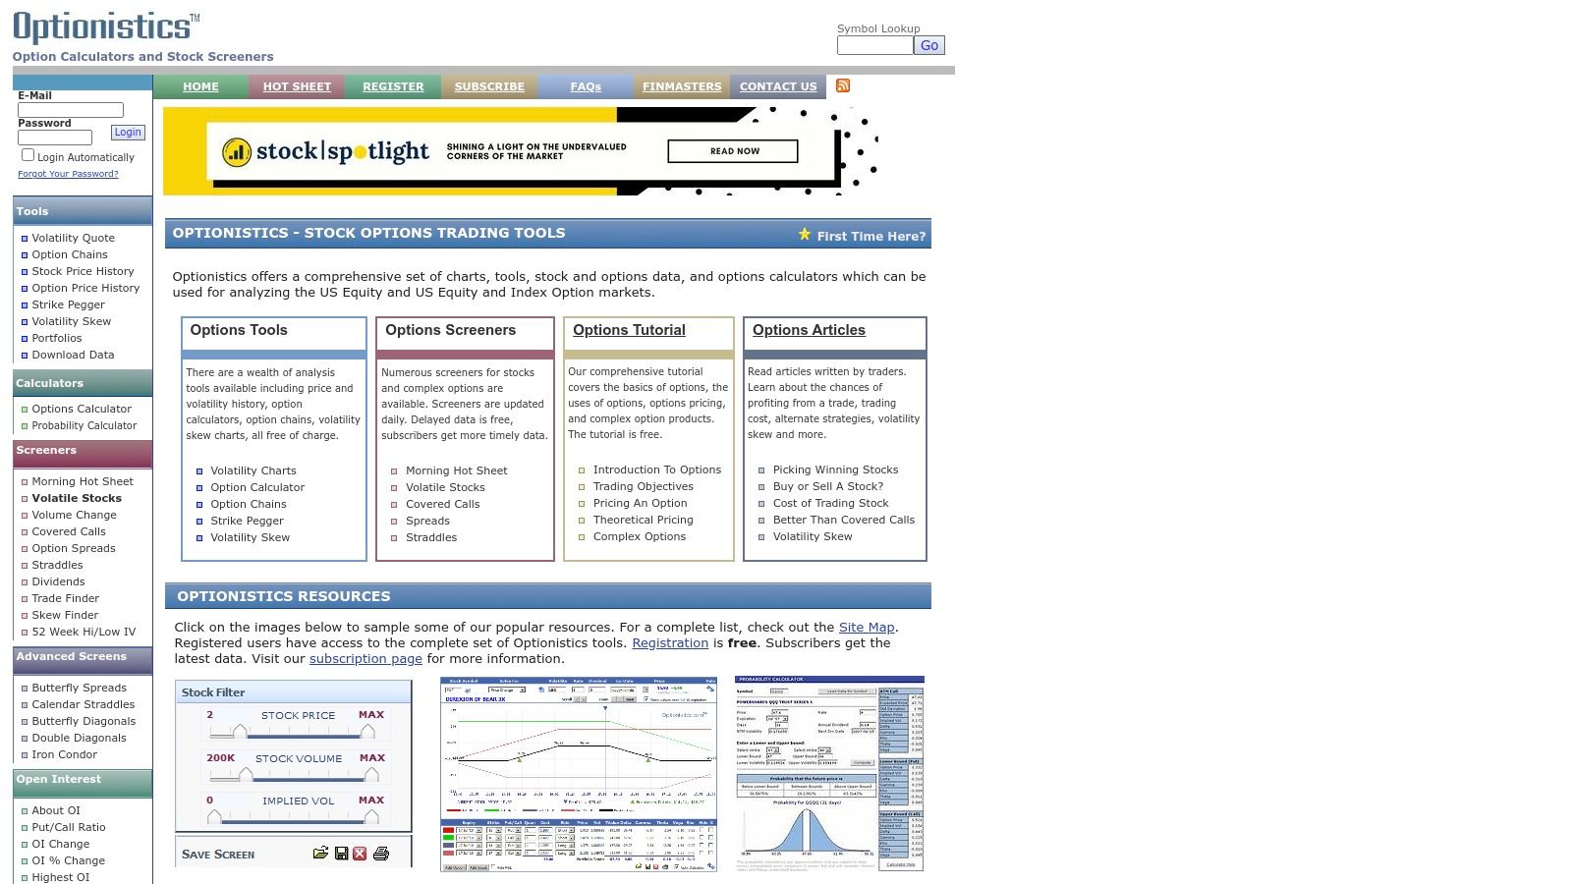
Task: Open the subscription page link
Action: point(365,658)
